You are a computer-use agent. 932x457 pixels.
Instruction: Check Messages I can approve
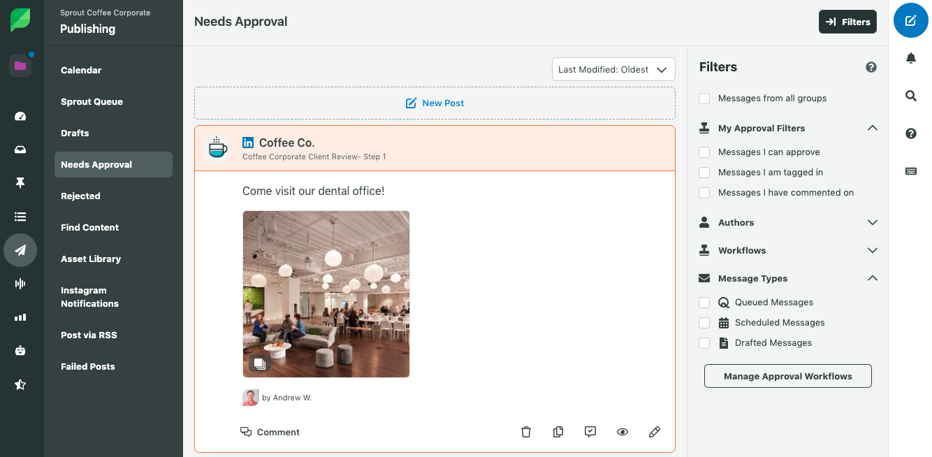[x=705, y=152]
